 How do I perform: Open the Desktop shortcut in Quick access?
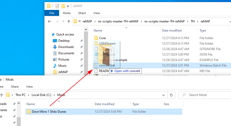(64, 41)
